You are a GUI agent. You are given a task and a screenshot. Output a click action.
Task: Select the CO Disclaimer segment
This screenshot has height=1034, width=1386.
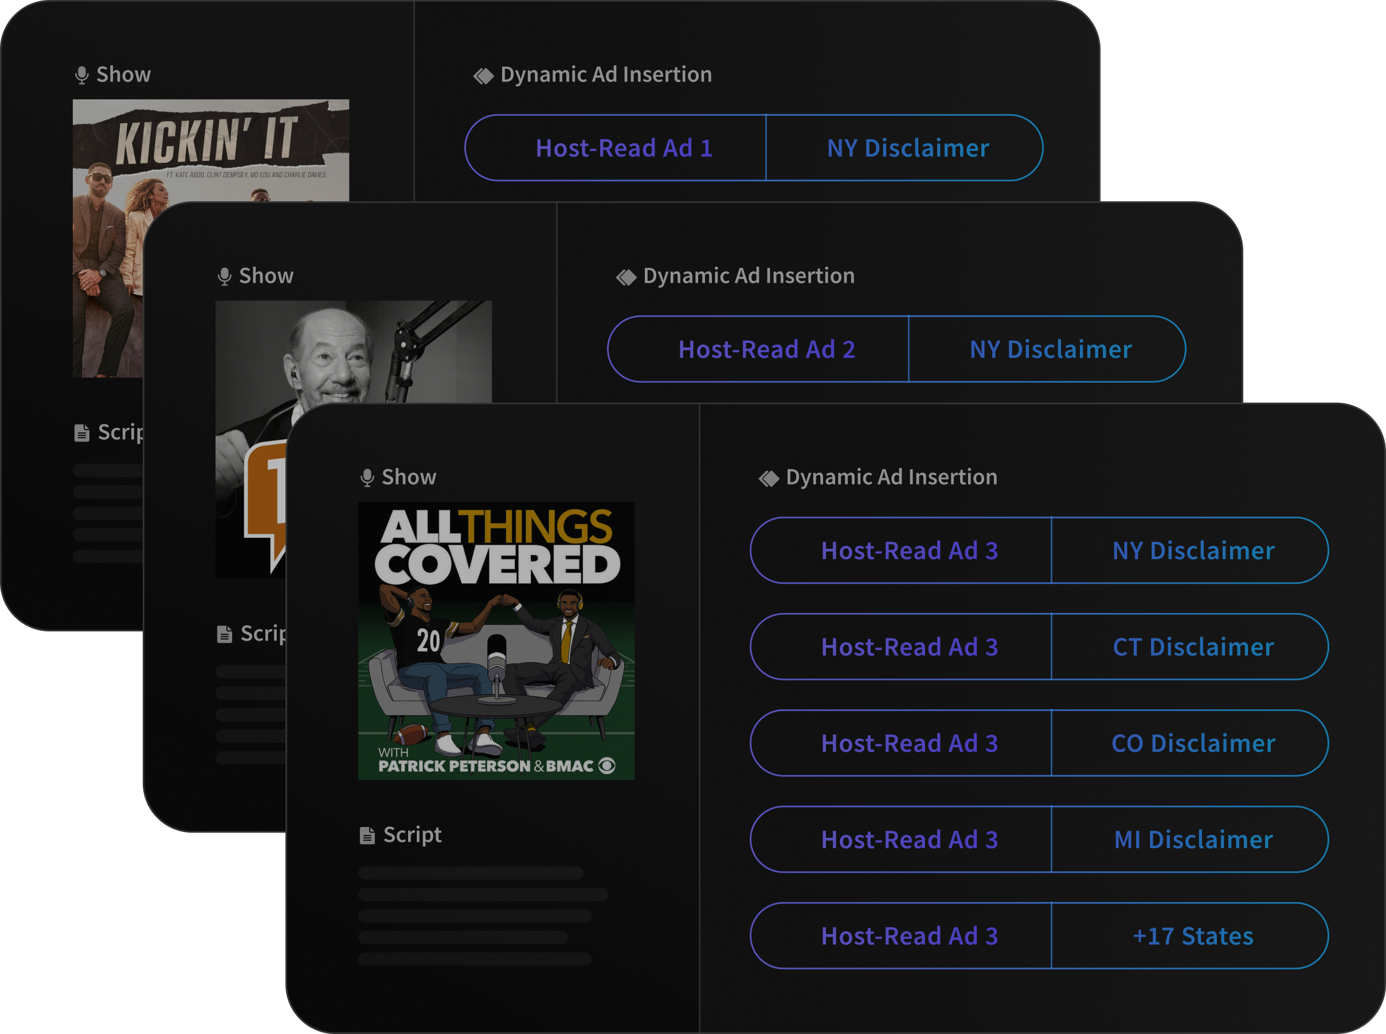[x=1189, y=744]
